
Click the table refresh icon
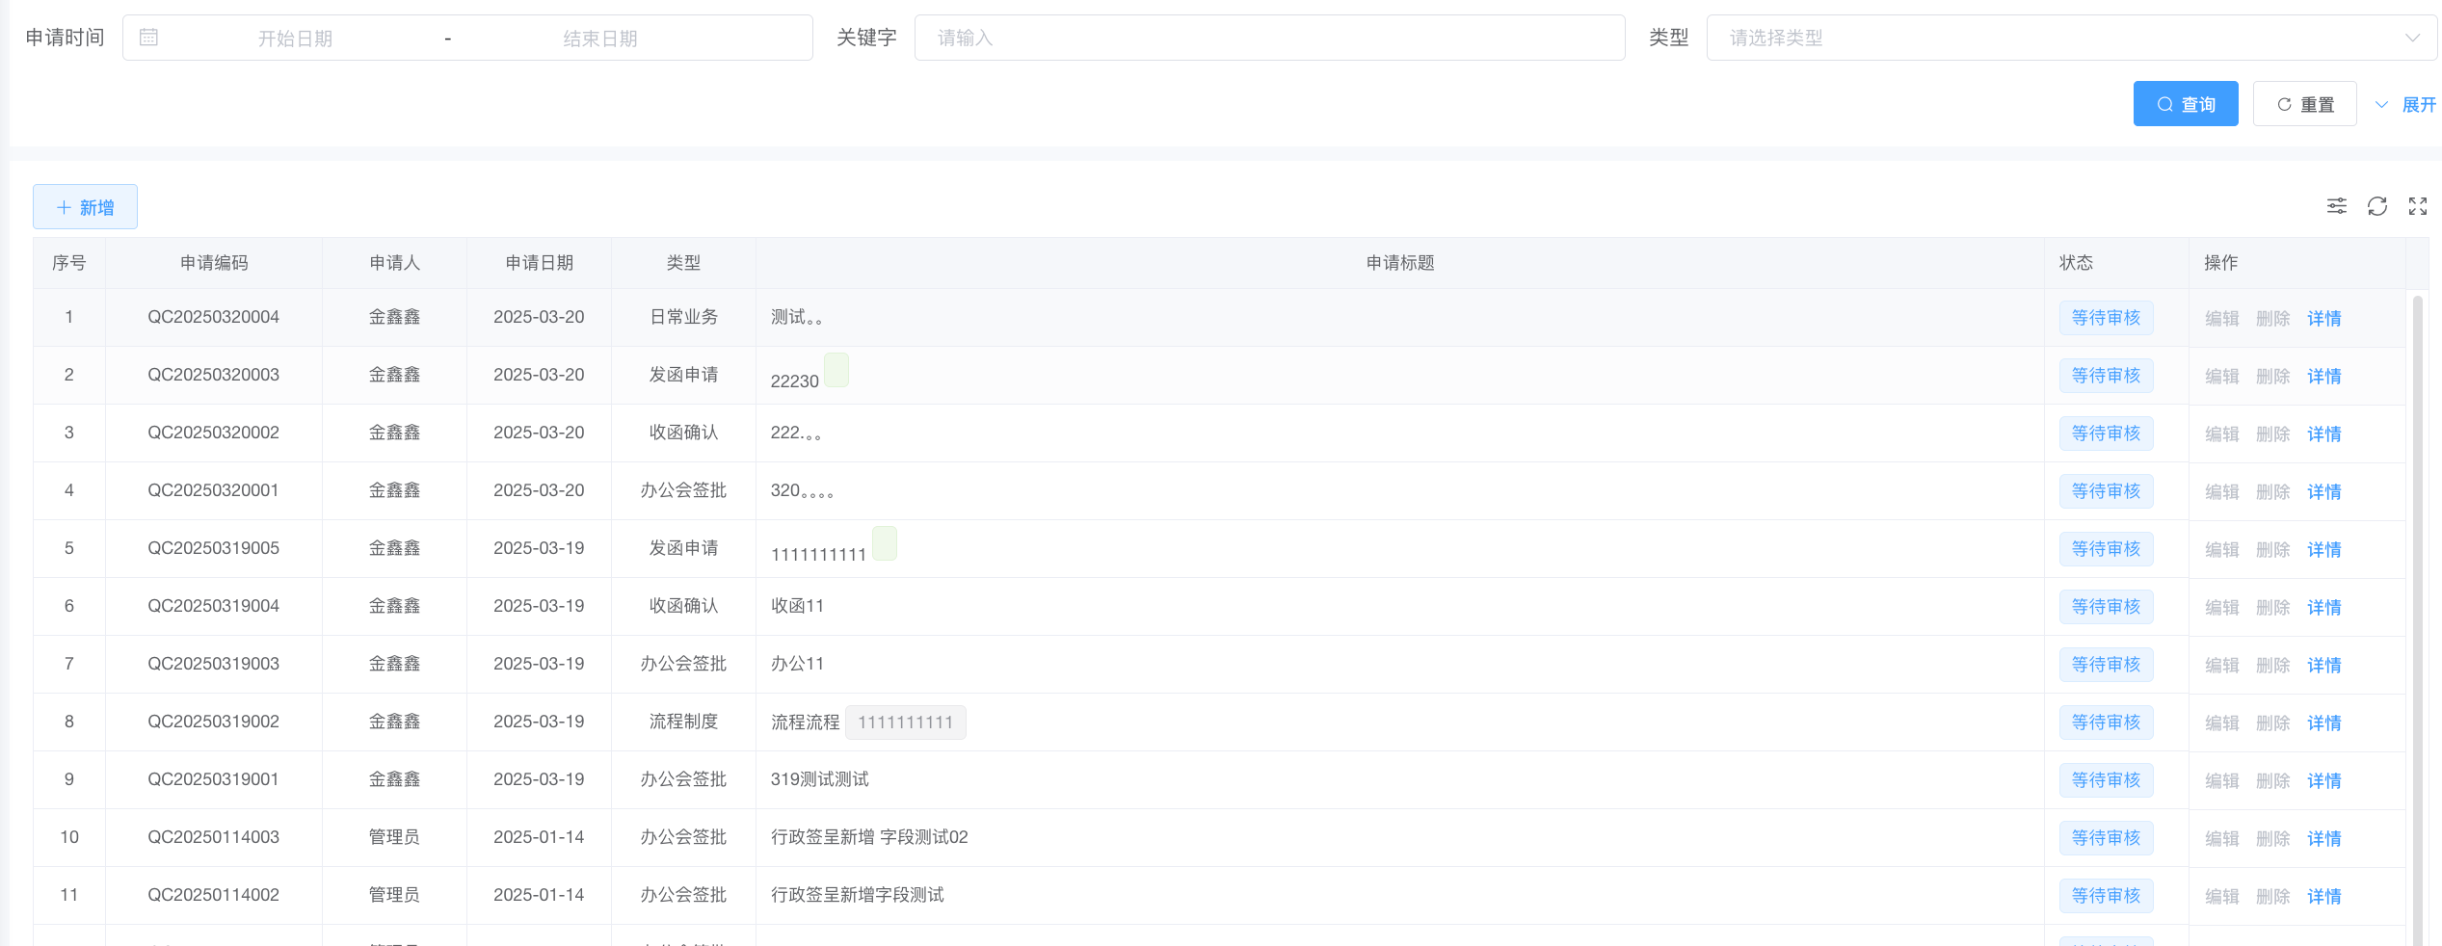pyautogui.click(x=2377, y=206)
